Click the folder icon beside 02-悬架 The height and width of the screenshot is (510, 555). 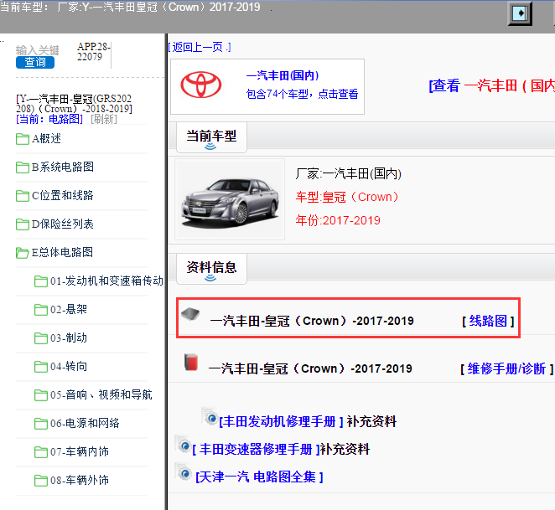41,310
